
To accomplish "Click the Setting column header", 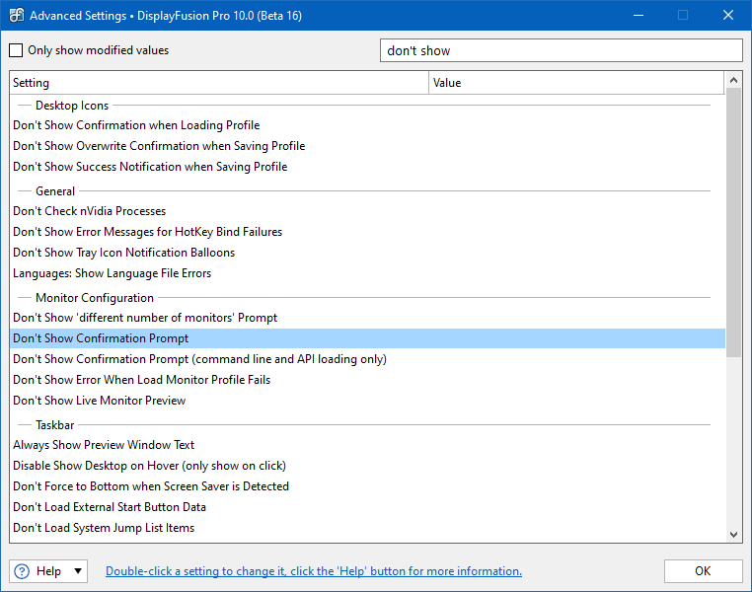I will (219, 83).
